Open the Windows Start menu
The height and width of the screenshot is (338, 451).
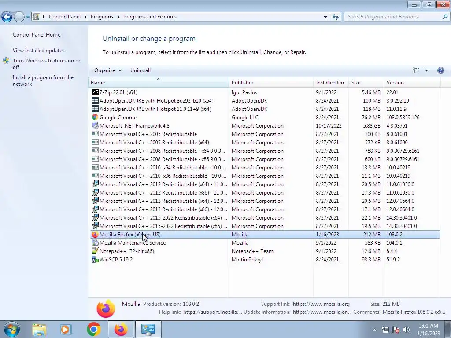(x=11, y=329)
